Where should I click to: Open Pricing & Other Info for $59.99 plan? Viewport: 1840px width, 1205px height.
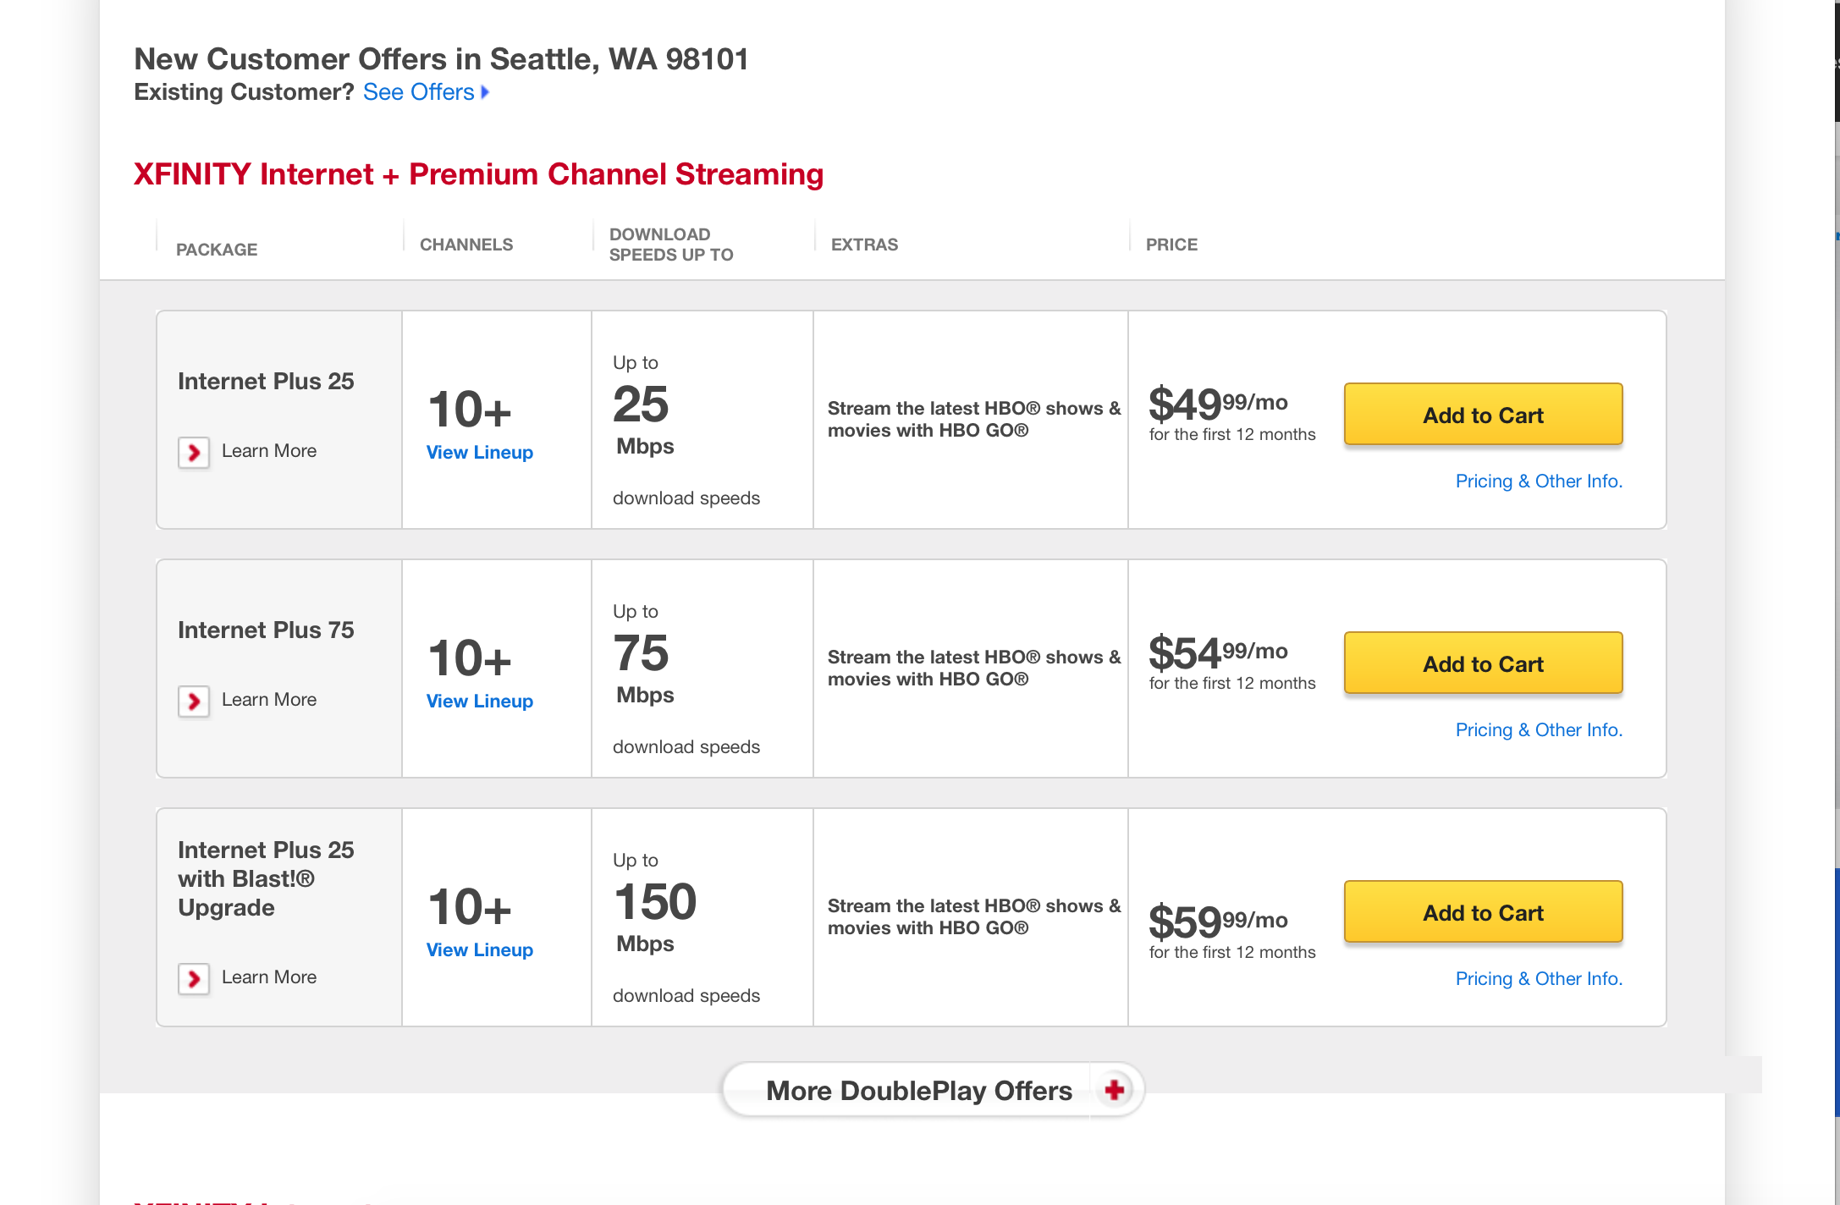click(1539, 979)
